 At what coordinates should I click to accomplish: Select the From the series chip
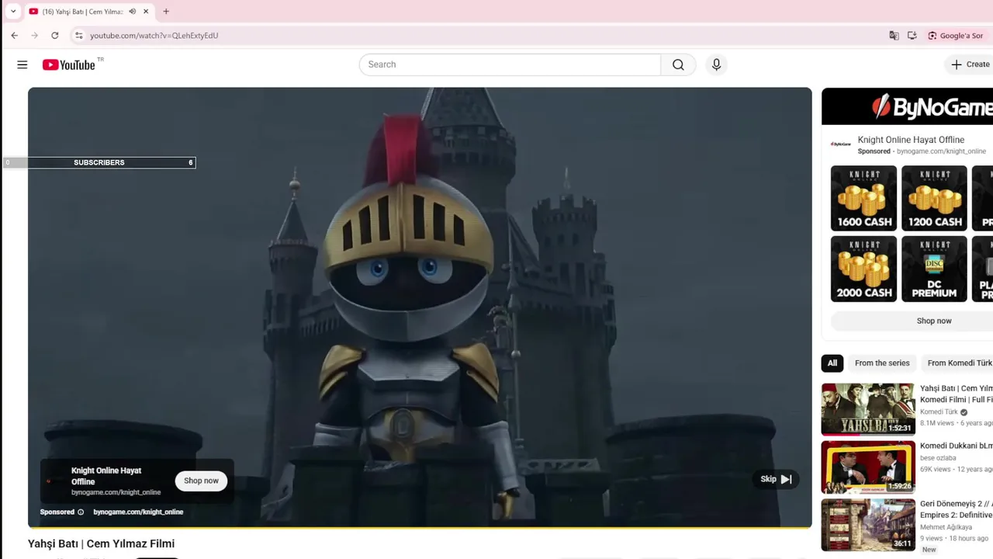pos(882,363)
